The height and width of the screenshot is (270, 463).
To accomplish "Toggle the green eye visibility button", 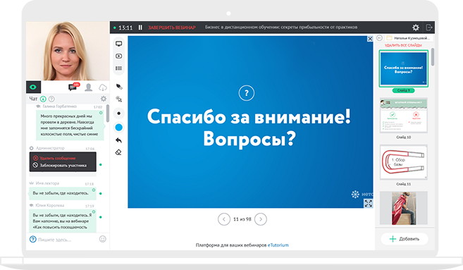I will click(33, 87).
